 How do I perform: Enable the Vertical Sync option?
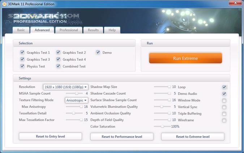[224, 107]
